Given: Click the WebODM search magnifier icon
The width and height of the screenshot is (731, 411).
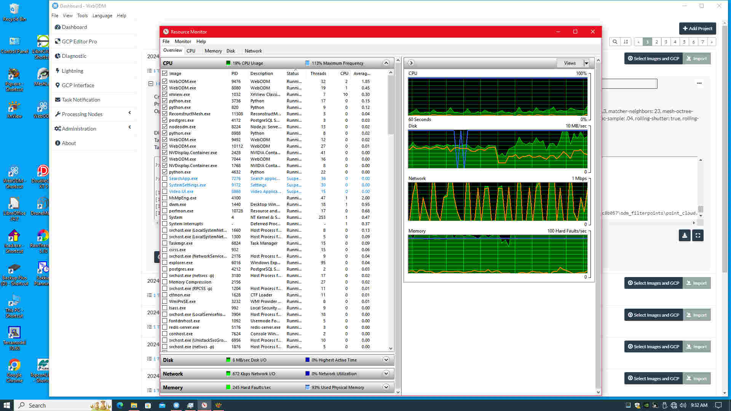Looking at the screenshot, I should click(x=614, y=42).
